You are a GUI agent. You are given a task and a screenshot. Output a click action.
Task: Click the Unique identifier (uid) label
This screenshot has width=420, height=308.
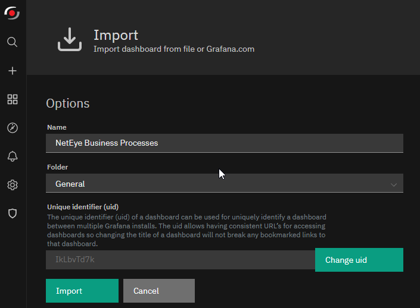click(x=83, y=207)
